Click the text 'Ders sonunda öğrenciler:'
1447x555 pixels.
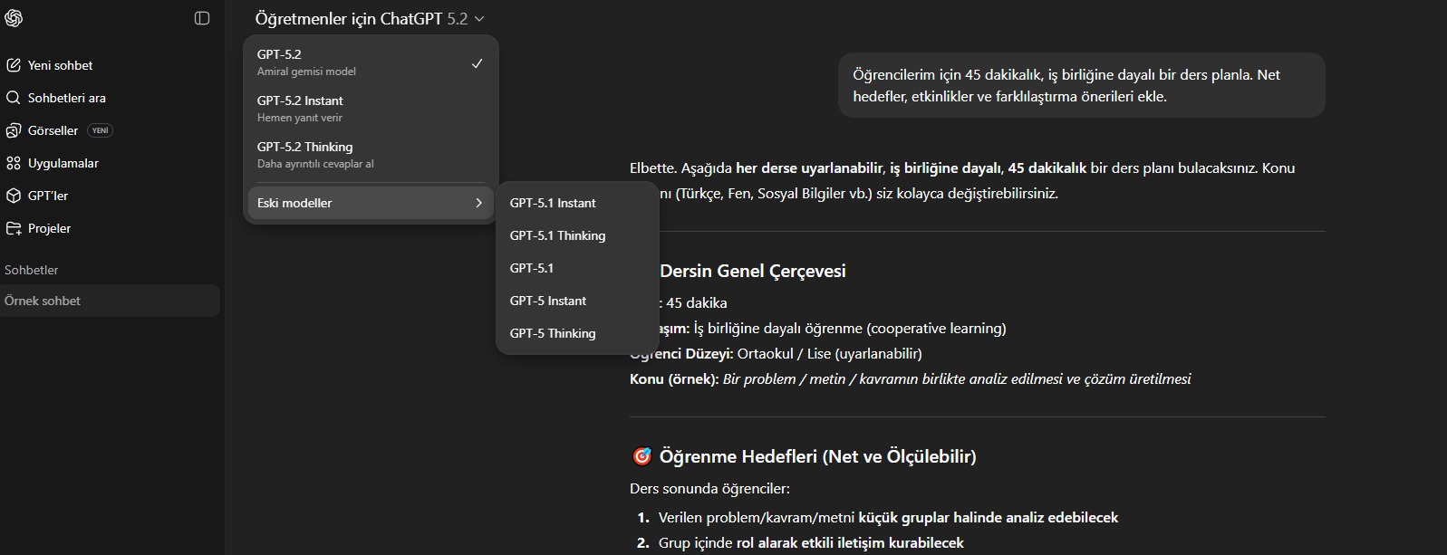[x=709, y=488]
